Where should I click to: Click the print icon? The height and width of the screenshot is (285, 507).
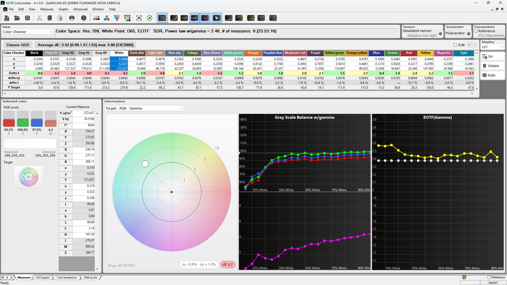point(72,18)
